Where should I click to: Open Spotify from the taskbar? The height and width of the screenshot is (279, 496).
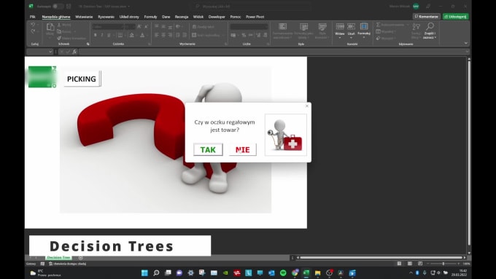coord(283,272)
